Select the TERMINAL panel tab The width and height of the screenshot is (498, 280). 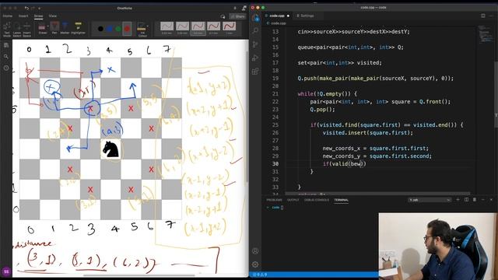coord(341,200)
